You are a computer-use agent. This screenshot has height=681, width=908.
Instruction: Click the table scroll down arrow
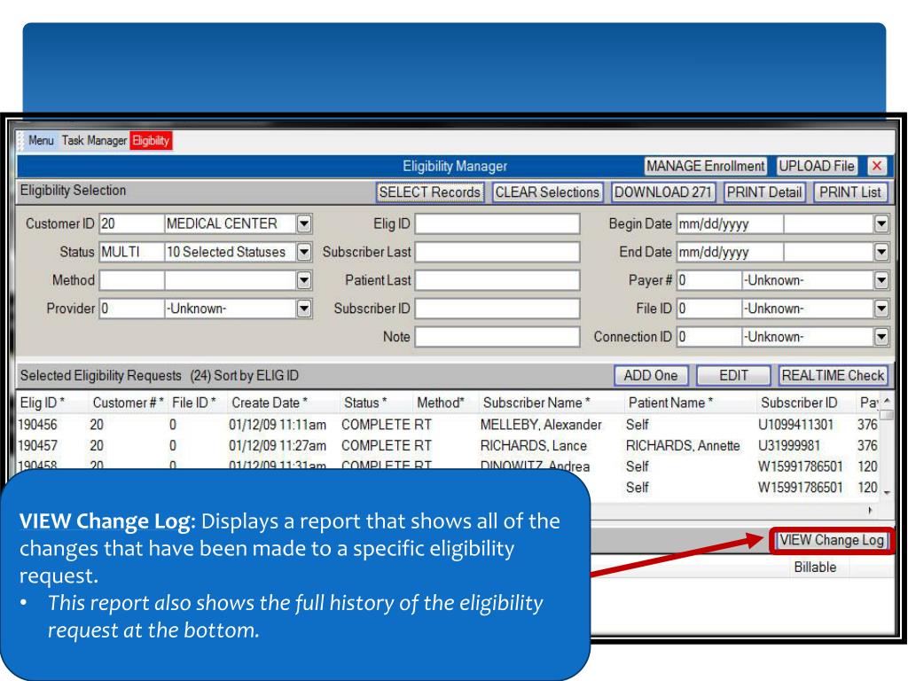click(x=887, y=493)
